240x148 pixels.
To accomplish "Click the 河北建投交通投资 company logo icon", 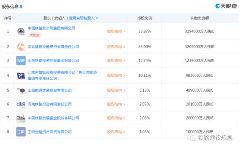I will [x=21, y=47].
